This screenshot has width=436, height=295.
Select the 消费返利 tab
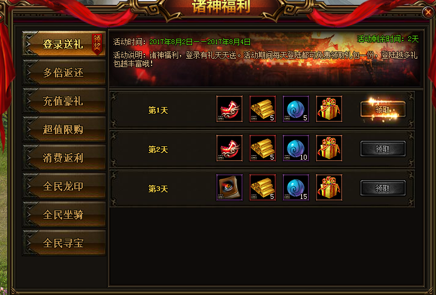click(x=64, y=158)
